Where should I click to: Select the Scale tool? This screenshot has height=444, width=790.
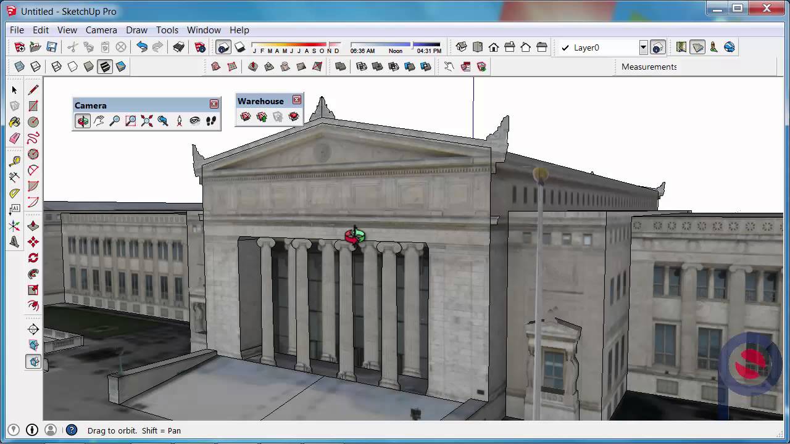tap(33, 290)
